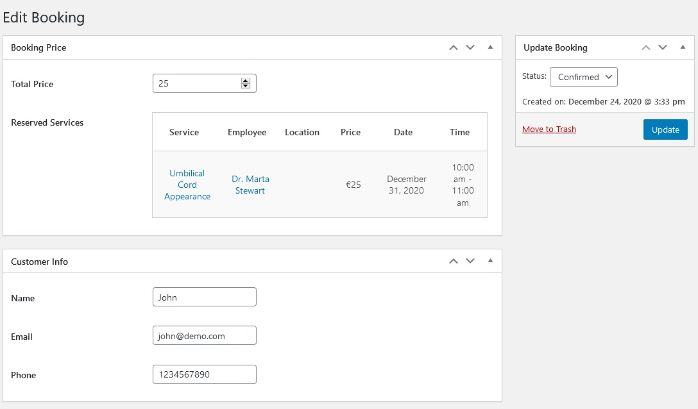
Task: Move Update Booking panel up
Action: click(x=645, y=47)
